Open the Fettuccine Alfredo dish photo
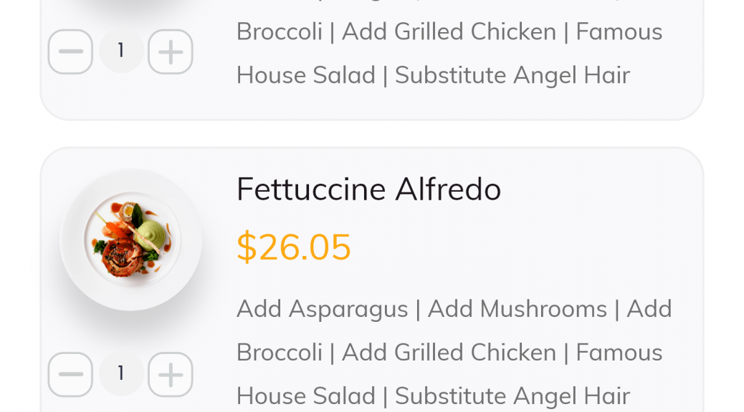This screenshot has height=412, width=744. 131,240
